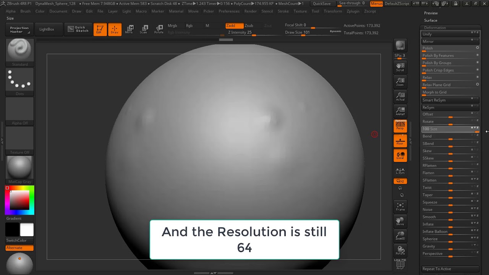The image size is (489, 275).
Task: Select the black secondary color swatch
Action: pos(12,230)
